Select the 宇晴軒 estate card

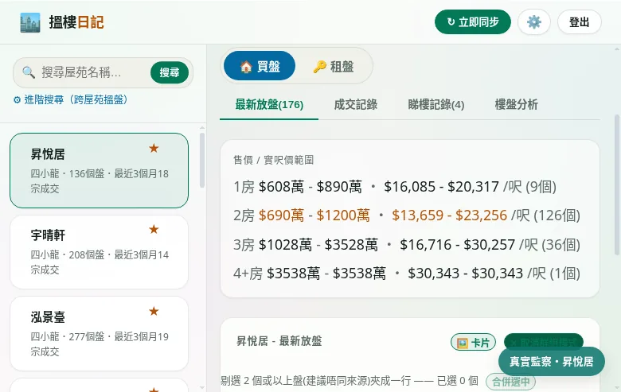pos(99,252)
